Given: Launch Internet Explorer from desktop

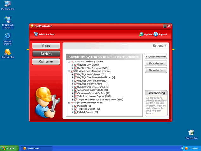Looking at the screenshot, I should [x=7, y=36].
